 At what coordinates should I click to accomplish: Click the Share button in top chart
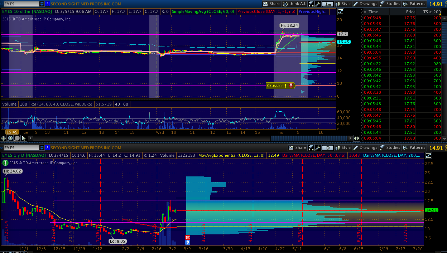point(271,4)
